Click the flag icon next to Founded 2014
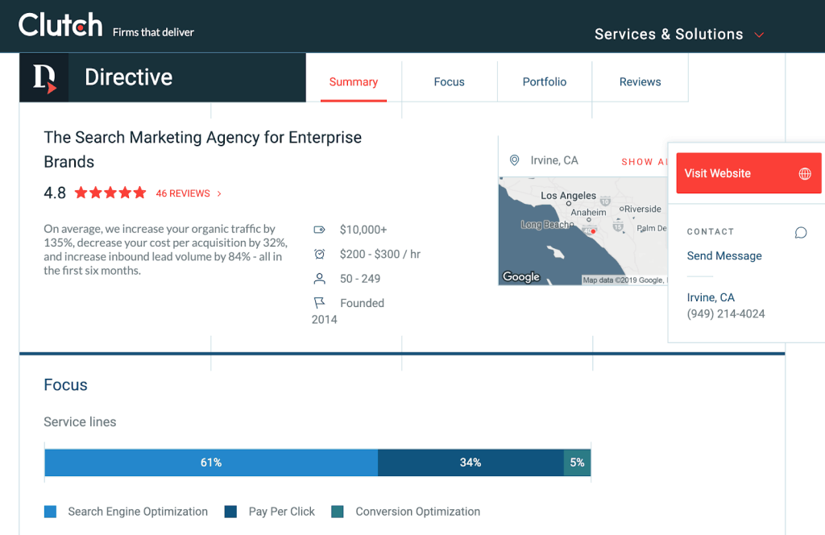Image resolution: width=825 pixels, height=535 pixels. click(x=320, y=302)
